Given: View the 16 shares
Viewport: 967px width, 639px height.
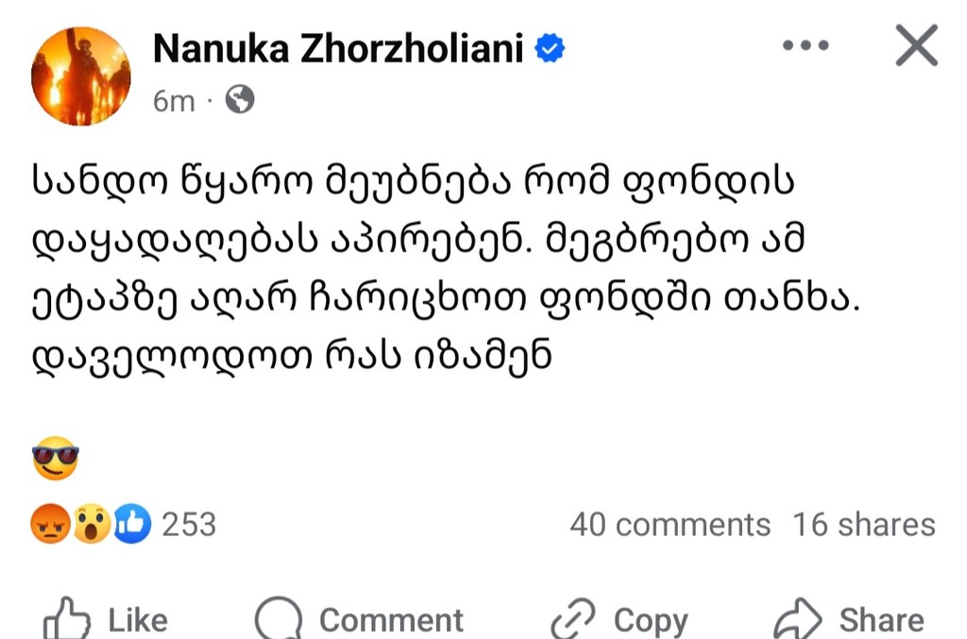Looking at the screenshot, I should (863, 524).
